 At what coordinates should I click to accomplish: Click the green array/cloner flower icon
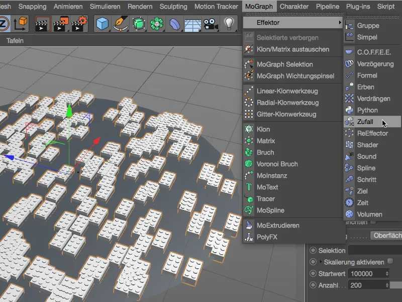coord(157,23)
